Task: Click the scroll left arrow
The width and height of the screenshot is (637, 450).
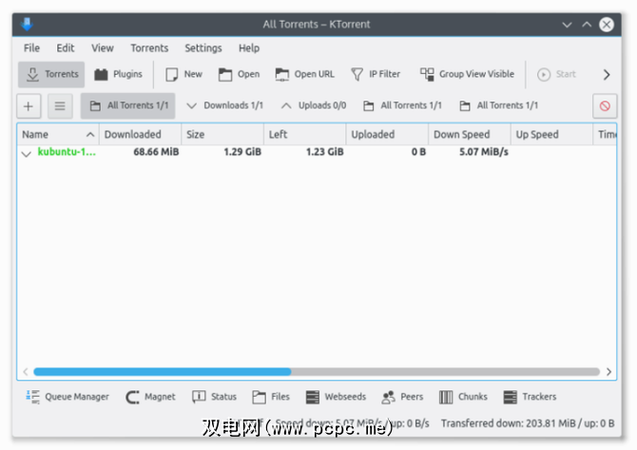Action: click(x=26, y=372)
